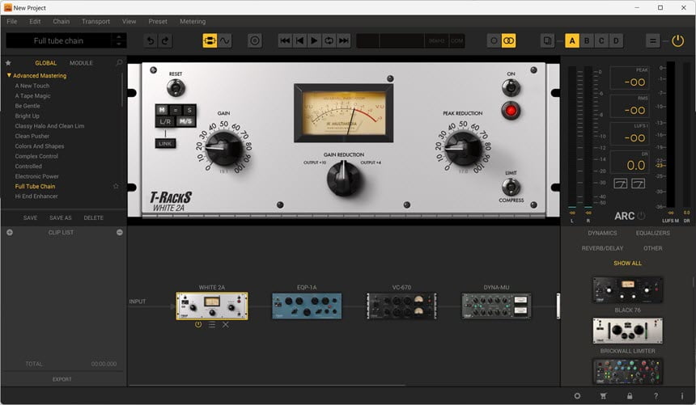
Task: Toggle the global power bypass button
Action: pos(678,40)
